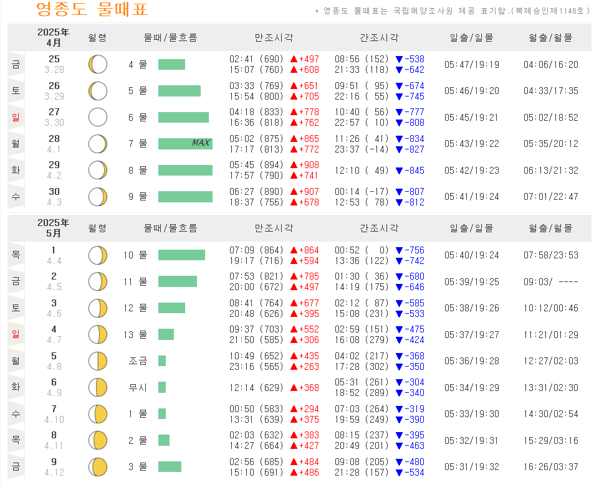The image size is (594, 485).
Task: Click the moon phase icon for May 1
Action: point(98,255)
